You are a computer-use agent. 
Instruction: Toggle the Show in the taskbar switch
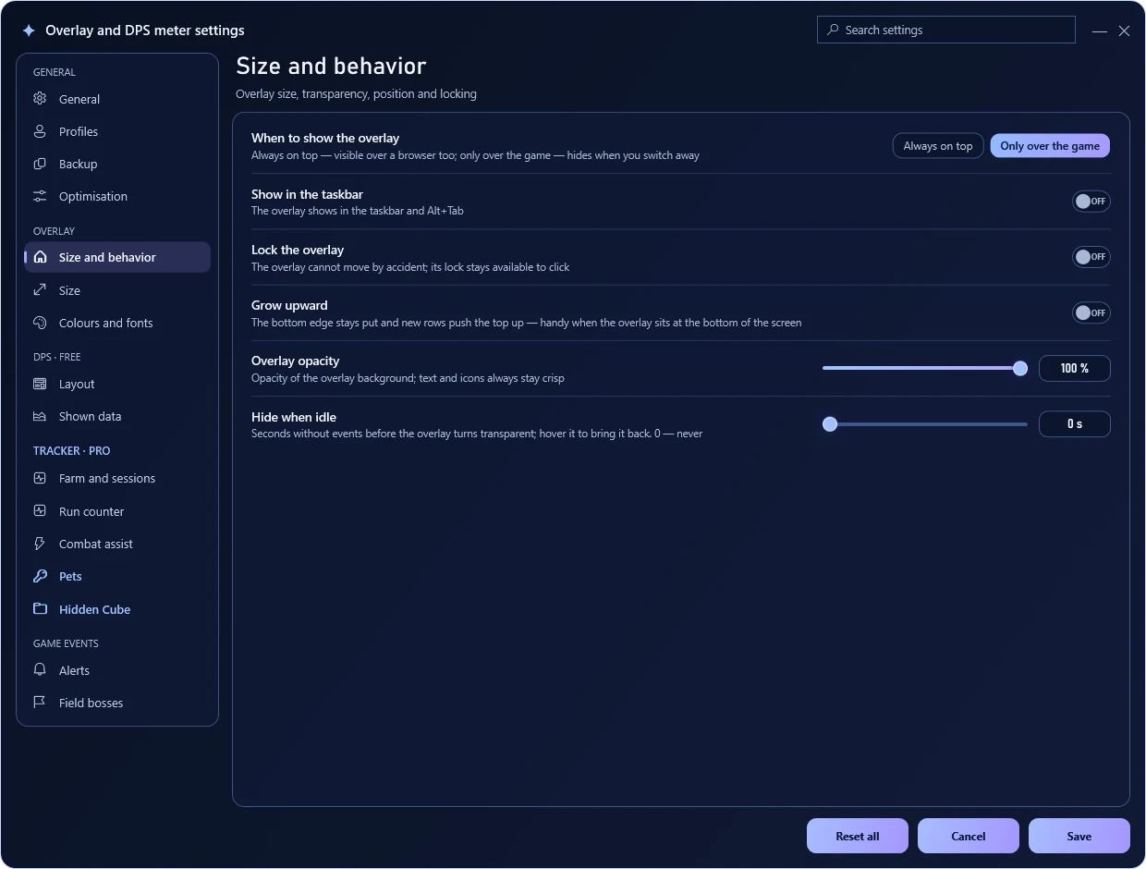(x=1091, y=202)
